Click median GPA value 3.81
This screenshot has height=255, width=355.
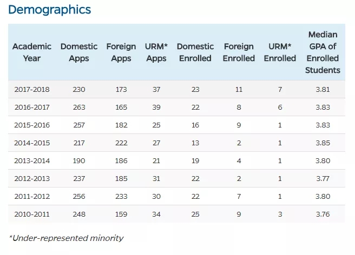[323, 89]
